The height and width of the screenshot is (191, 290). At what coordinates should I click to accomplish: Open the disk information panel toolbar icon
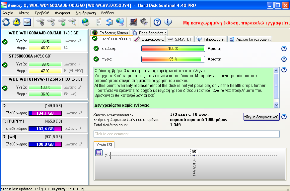click(27, 22)
